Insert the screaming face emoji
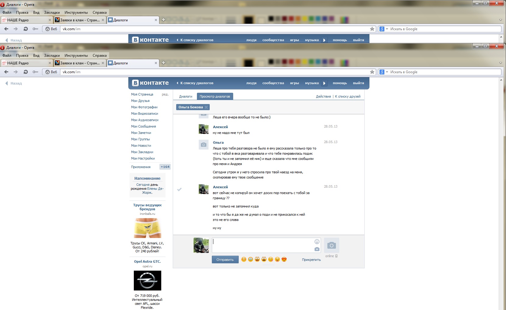The width and height of the screenshot is (506, 310). tap(264, 259)
